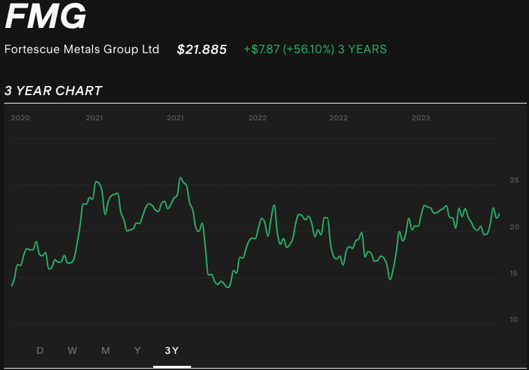Open the M monthly chart tab
529x370 pixels.
tap(106, 350)
